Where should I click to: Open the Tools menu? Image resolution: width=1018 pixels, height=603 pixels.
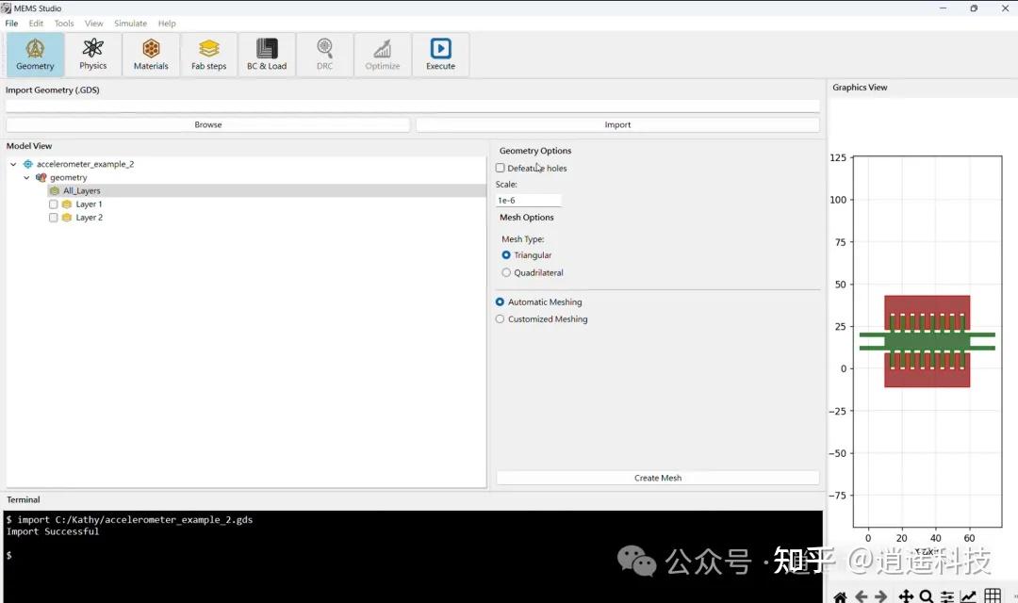pos(63,23)
